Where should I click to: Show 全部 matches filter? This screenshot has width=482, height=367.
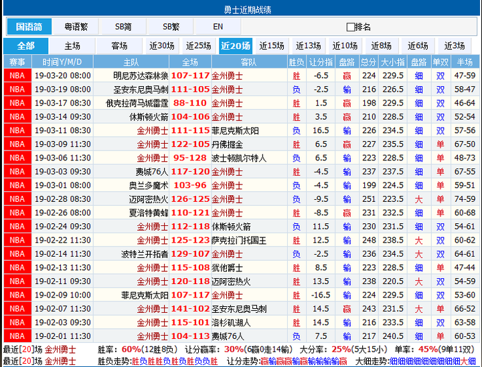(x=26, y=46)
